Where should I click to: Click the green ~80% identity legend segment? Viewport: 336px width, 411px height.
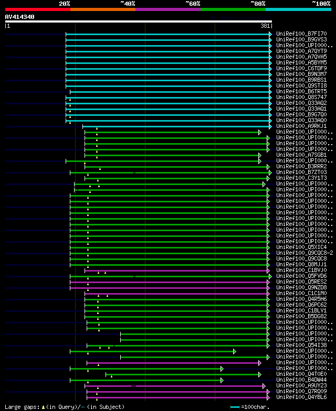tap(233, 9)
